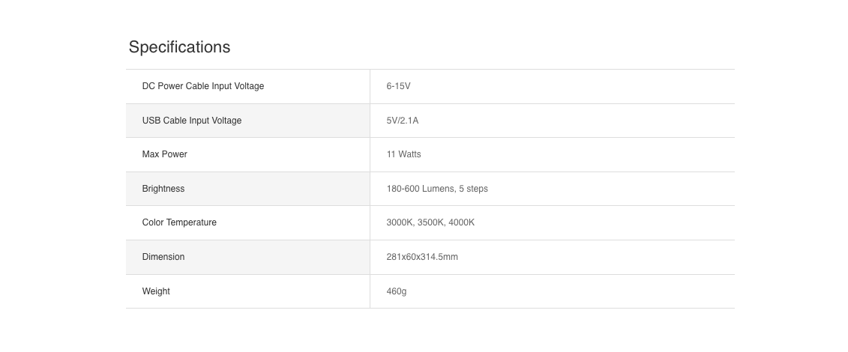This screenshot has height=352, width=848.
Task: Select the DC Power Cable Input Voltage label
Action: coord(202,86)
